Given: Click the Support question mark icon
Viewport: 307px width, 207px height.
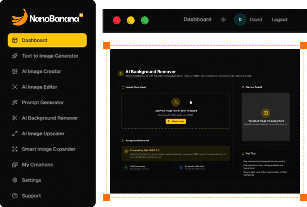Looking at the screenshot, I should pos(15,196).
